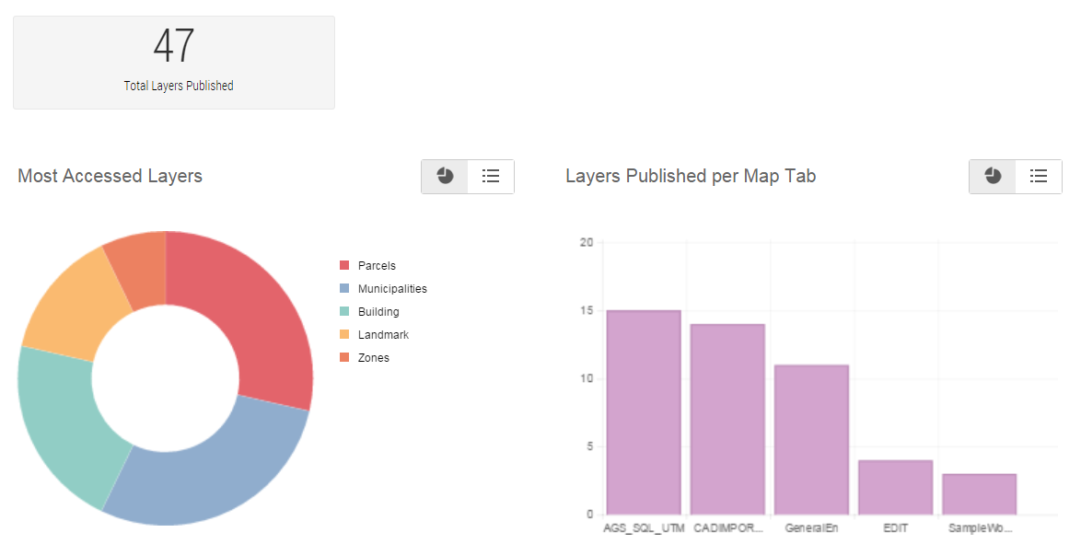Click the EDIT bar in chart
The width and height of the screenshot is (1081, 544).
895,487
